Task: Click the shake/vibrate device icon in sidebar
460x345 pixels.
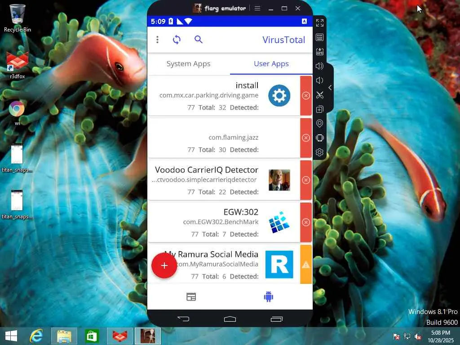Action: (x=320, y=138)
